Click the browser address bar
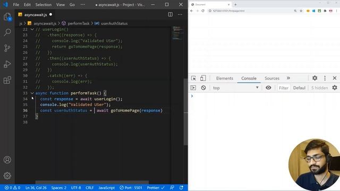 coord(250,11)
